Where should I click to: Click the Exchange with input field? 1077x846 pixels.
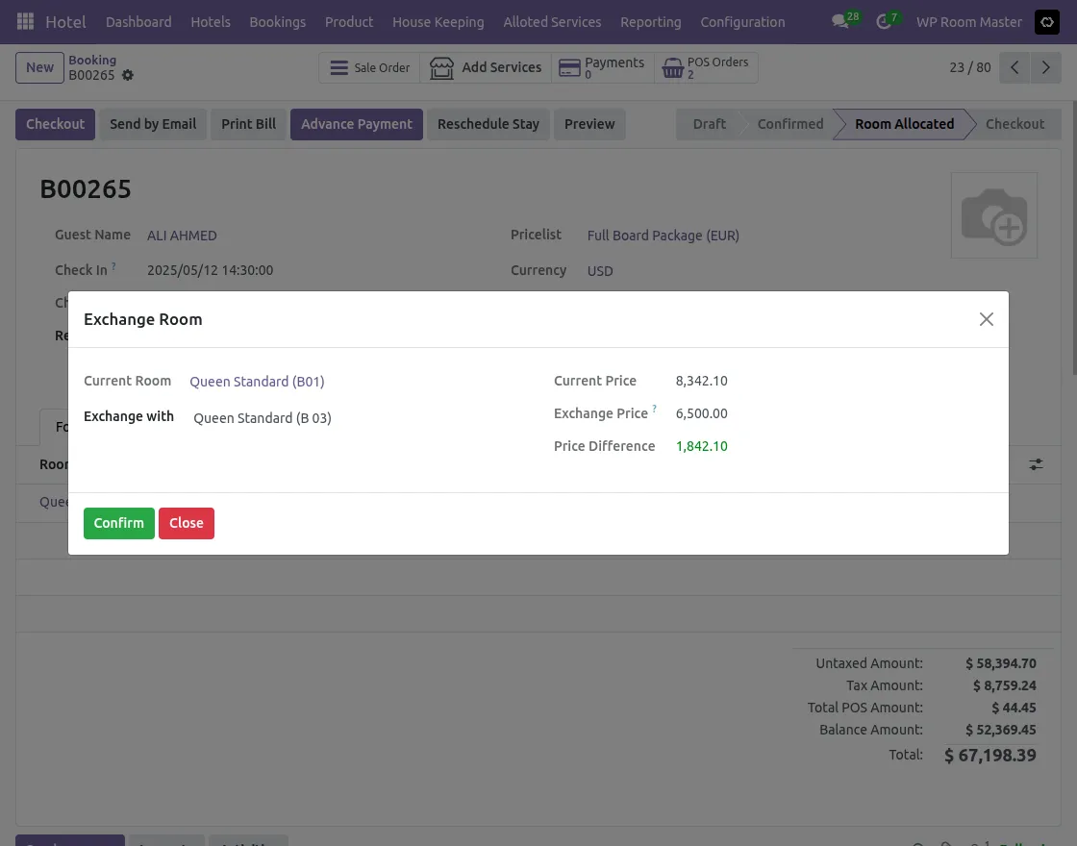(262, 418)
